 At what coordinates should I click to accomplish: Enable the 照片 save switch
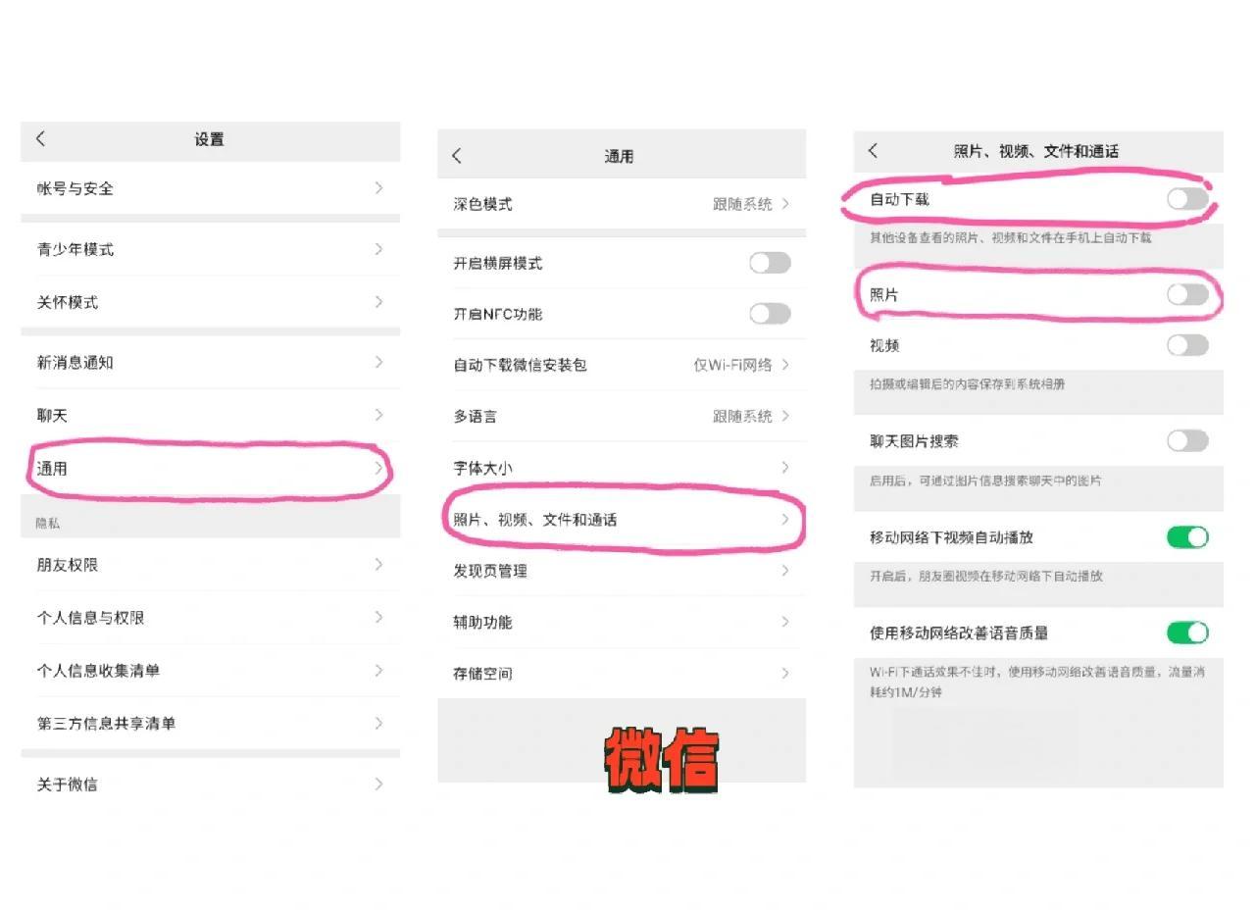[x=1187, y=294]
